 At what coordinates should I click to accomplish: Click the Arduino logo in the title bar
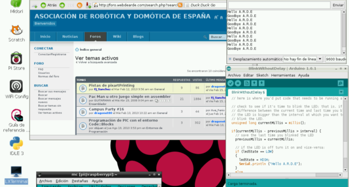229,69
